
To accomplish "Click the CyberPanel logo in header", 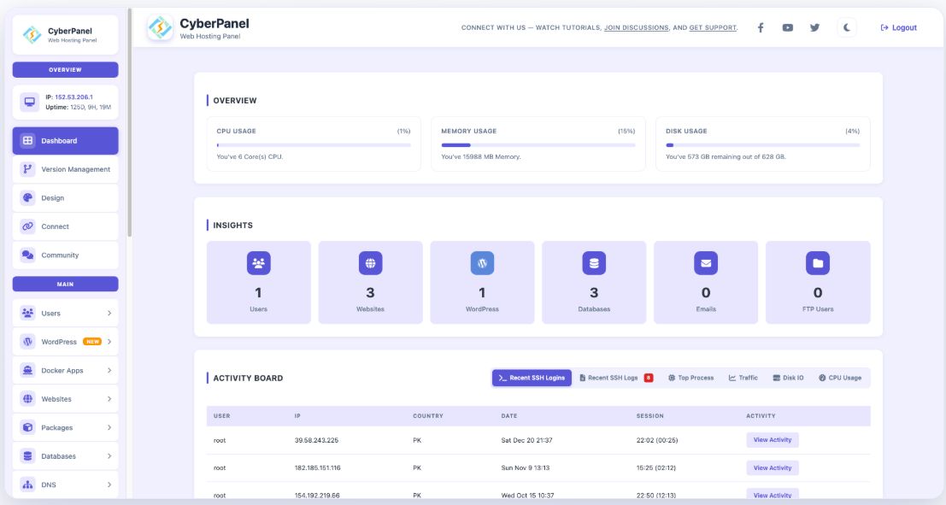I will (x=160, y=27).
